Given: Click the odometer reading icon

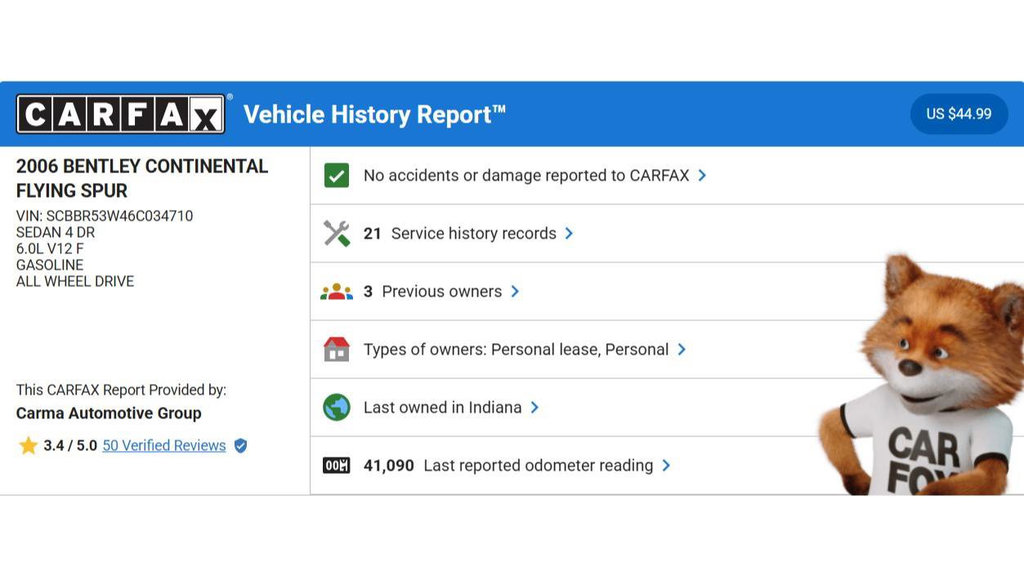Looking at the screenshot, I should tap(337, 466).
